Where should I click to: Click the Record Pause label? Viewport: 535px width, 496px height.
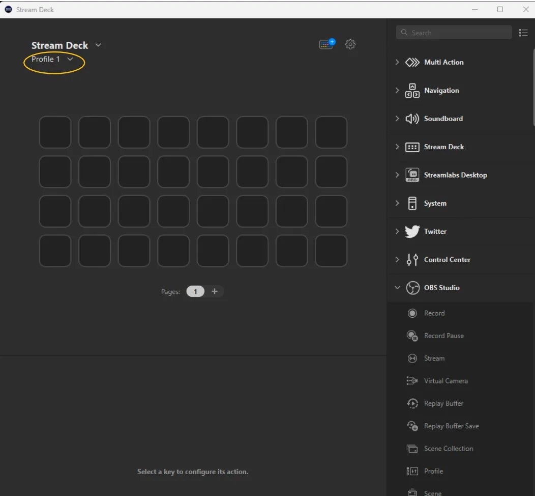(444, 336)
